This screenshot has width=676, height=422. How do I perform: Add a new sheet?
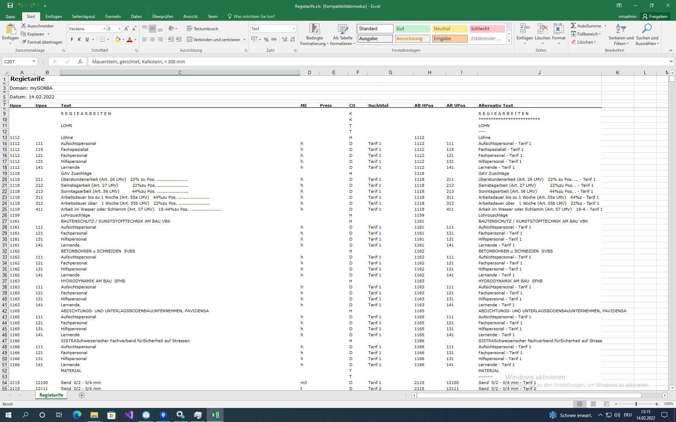click(x=82, y=395)
